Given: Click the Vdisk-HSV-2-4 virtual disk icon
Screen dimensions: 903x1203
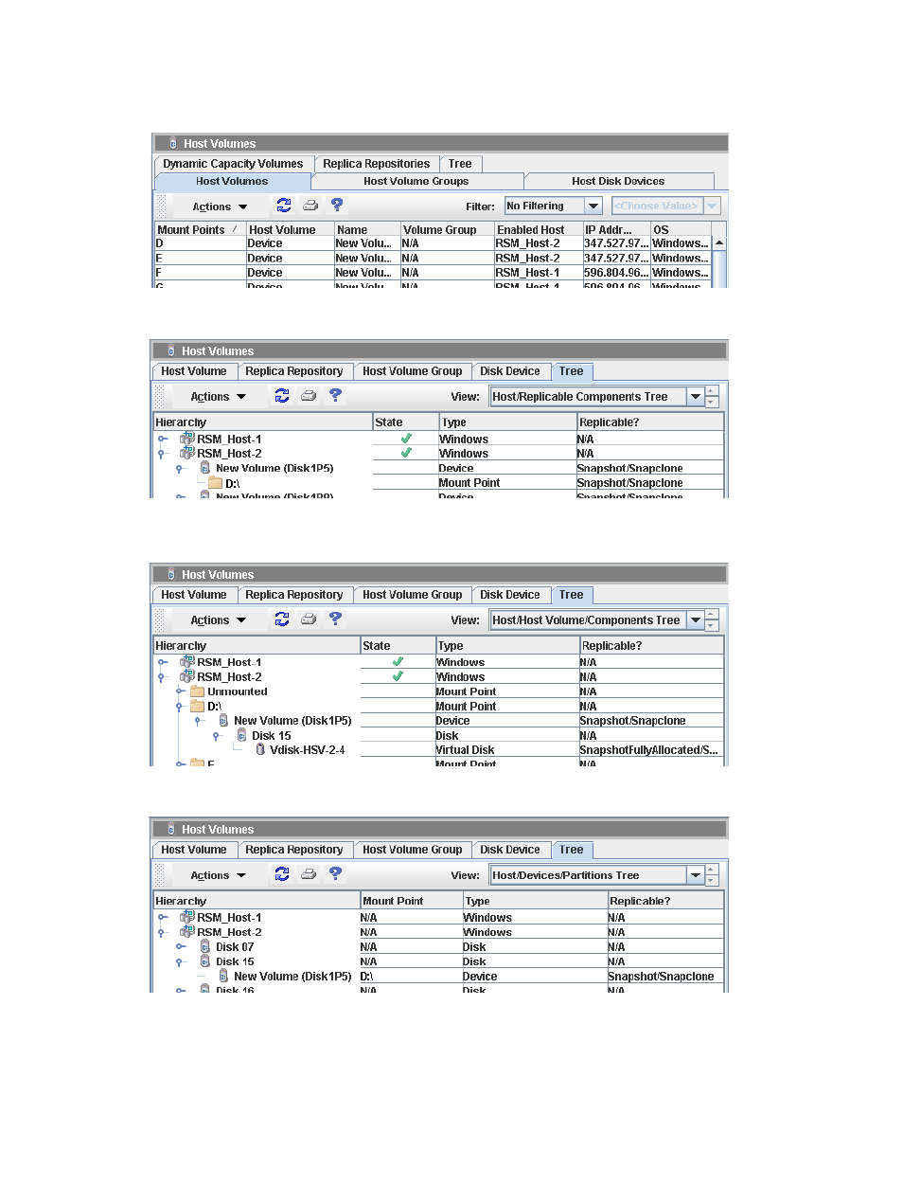Looking at the screenshot, I should [260, 749].
